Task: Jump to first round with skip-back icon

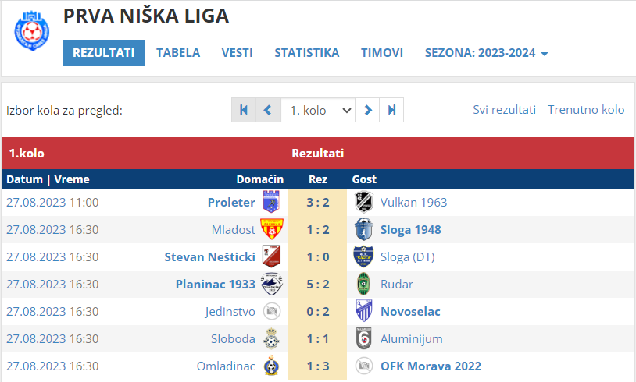Action: click(244, 110)
